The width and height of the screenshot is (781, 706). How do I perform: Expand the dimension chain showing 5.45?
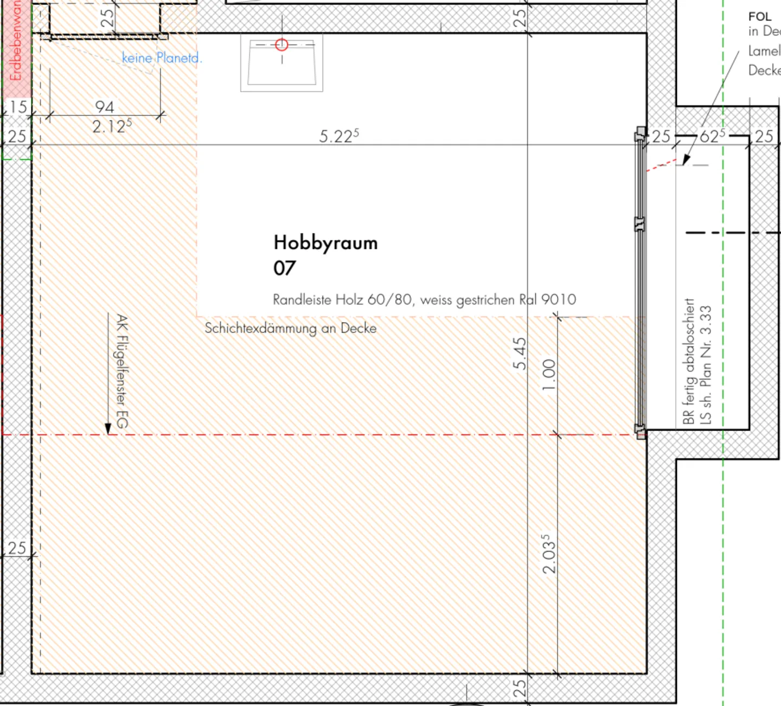pyautogui.click(x=518, y=352)
